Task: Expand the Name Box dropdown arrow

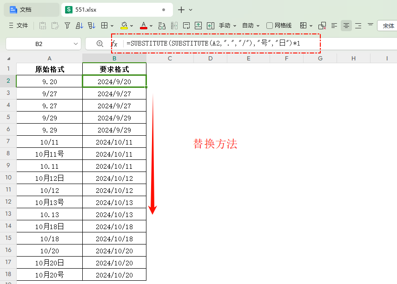Action: pyautogui.click(x=75, y=44)
